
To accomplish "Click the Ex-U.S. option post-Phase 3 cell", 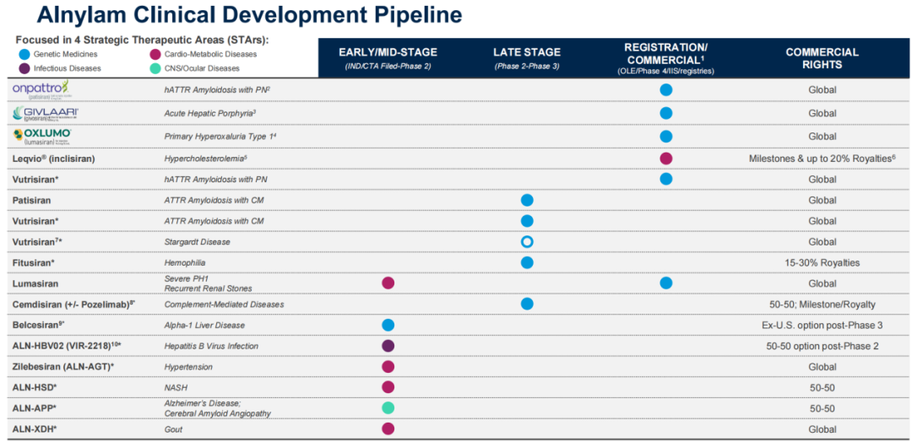I will click(x=822, y=326).
